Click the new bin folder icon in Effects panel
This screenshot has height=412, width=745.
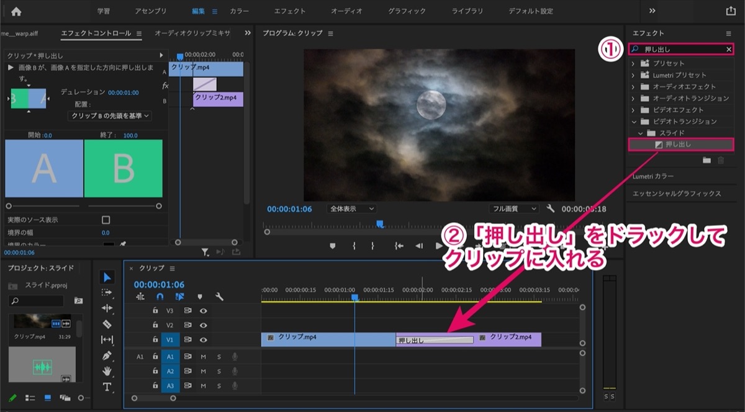(x=707, y=160)
